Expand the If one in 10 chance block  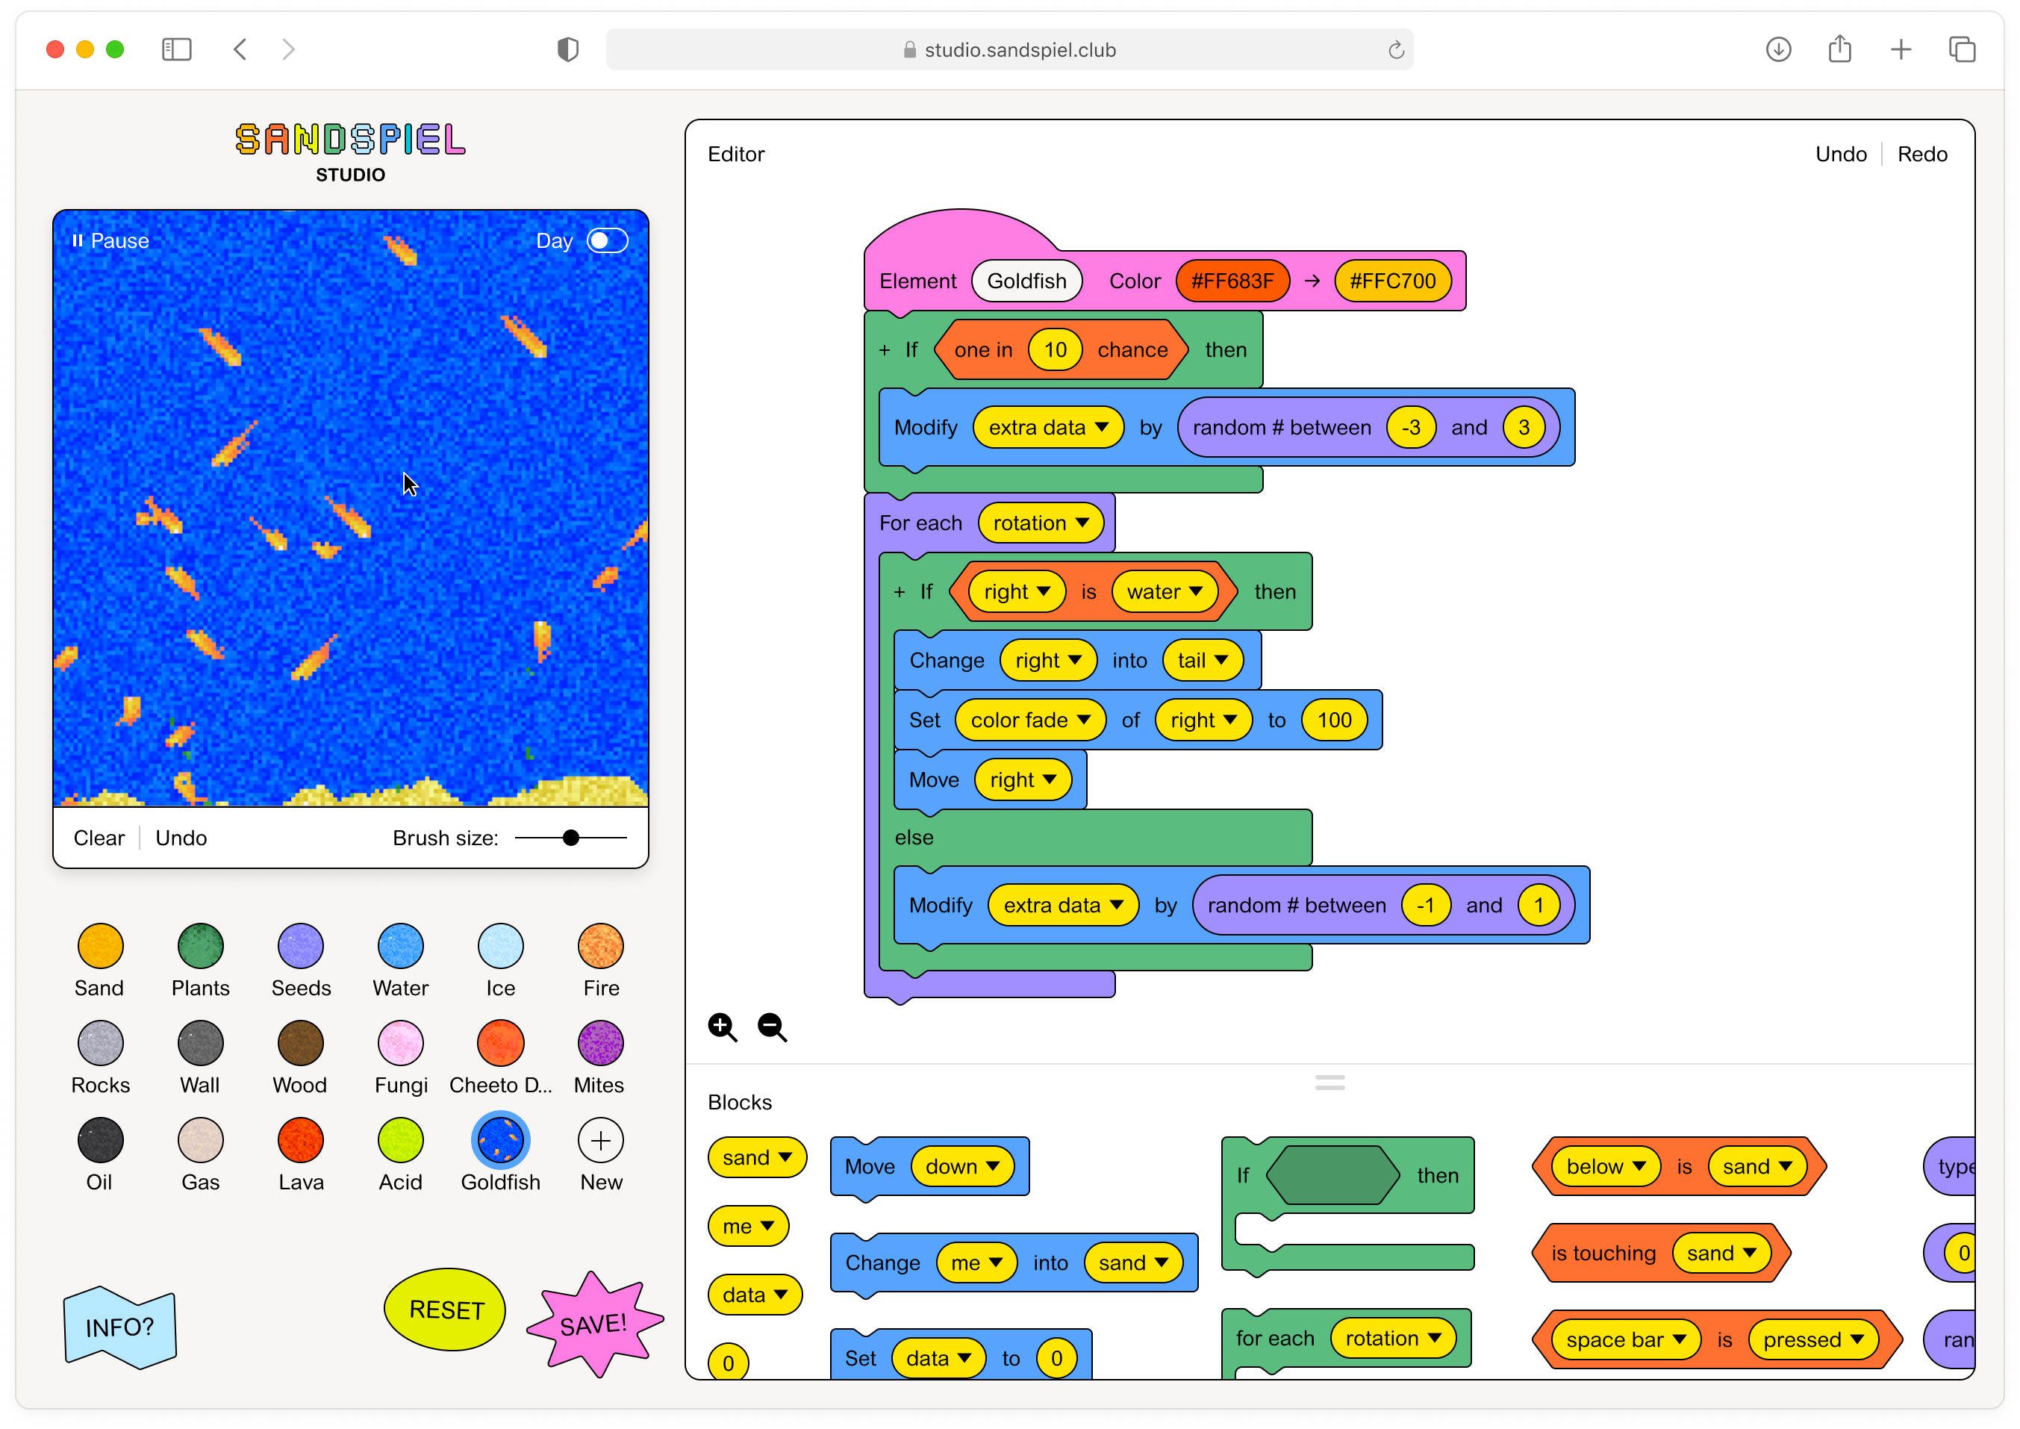tap(885, 350)
